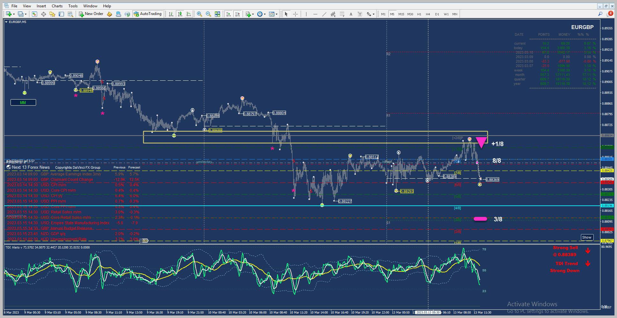Show the Data Window crosshair-target icon
617x318 pixels.
point(43,14)
